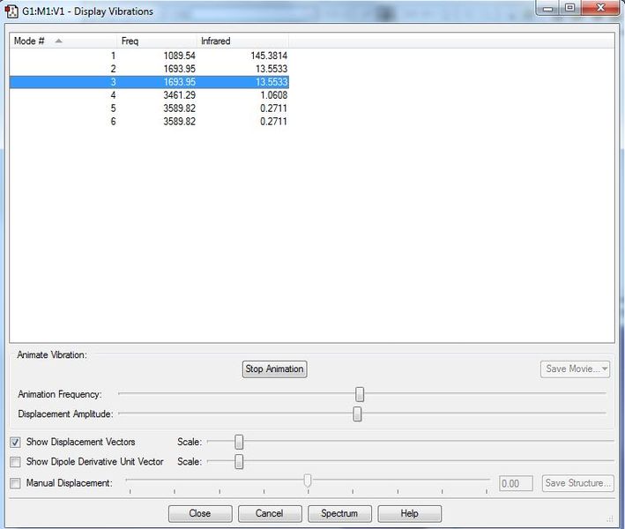Click the GaussView window title icon
The width and height of the screenshot is (625, 529).
pos(11,11)
